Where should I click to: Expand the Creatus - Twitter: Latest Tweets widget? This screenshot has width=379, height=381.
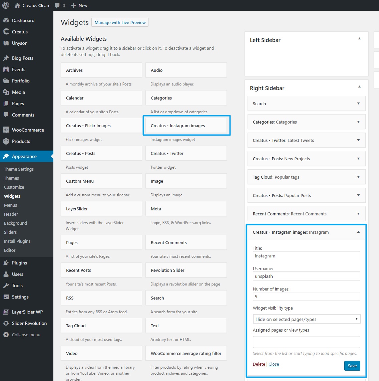tap(358, 140)
